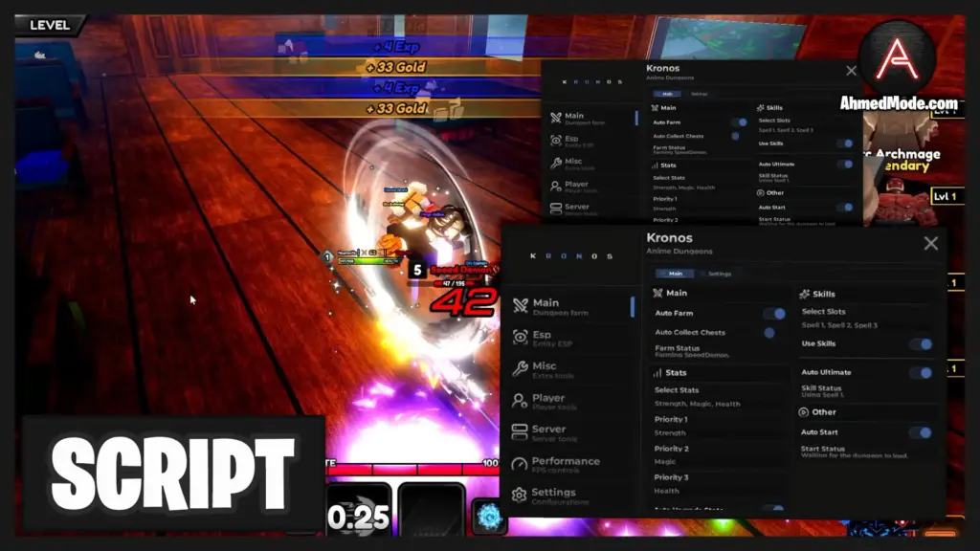Viewport: 980px width, 551px height.
Task: Click the sparkle icon beside Skills header
Action: (805, 294)
